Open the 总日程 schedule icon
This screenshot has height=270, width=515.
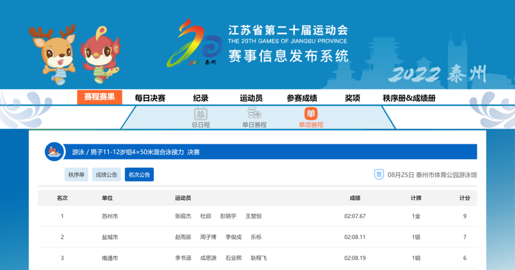[200, 114]
